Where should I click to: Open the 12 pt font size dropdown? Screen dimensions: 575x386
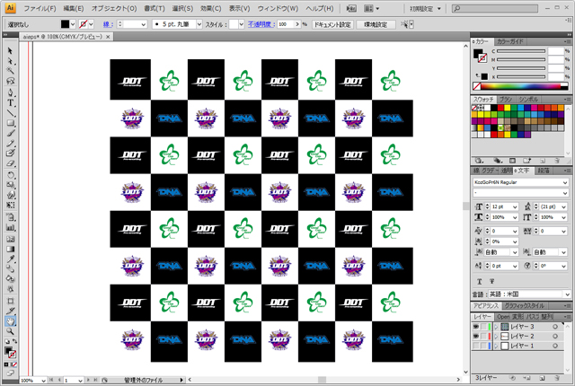(515, 207)
